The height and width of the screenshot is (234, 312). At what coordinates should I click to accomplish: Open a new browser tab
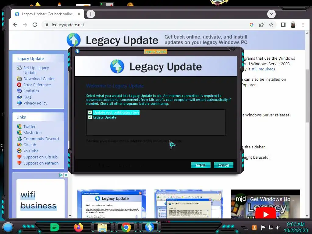[x=91, y=14]
